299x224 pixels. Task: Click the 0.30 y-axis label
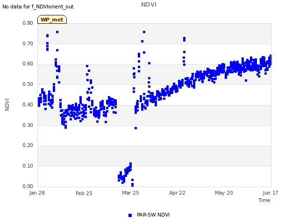(x=28, y=126)
